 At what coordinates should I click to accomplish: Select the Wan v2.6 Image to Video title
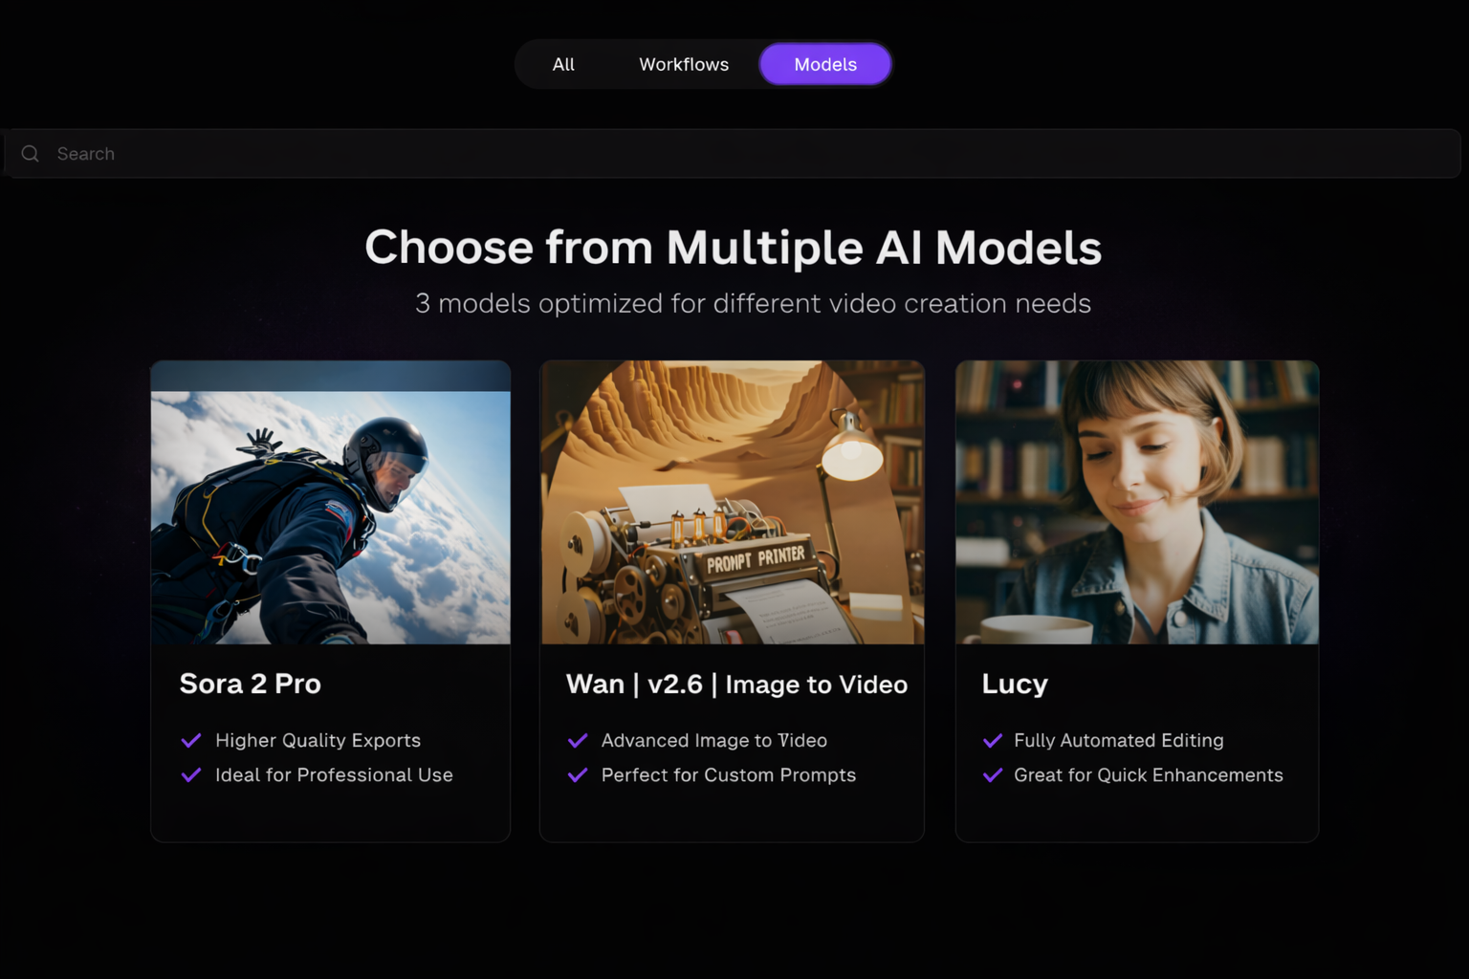736,685
